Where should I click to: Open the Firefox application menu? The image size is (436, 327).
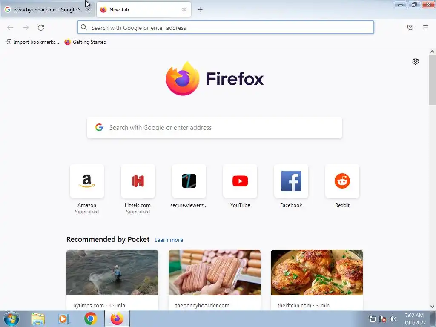coord(426,27)
